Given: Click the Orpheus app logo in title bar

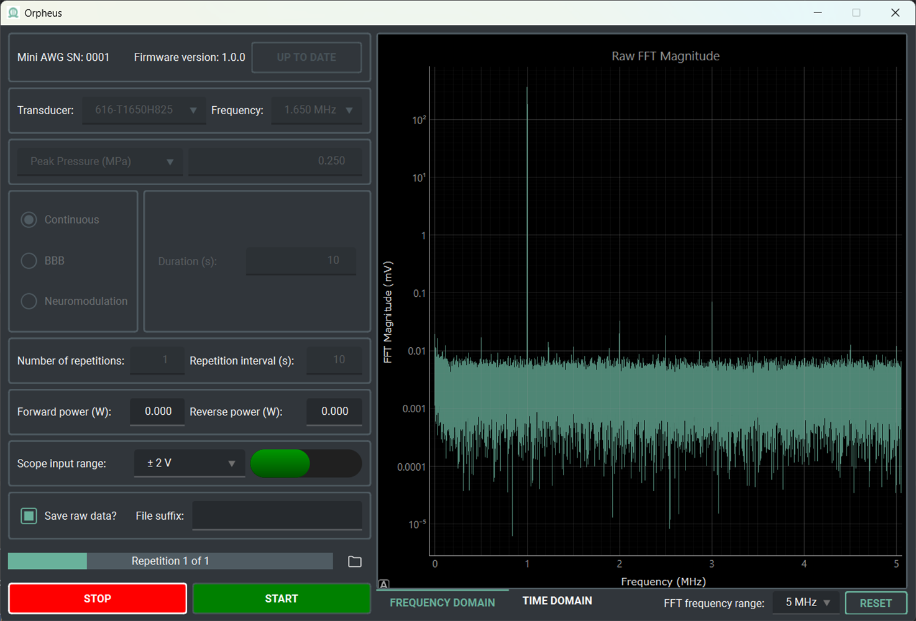Looking at the screenshot, I should pos(13,12).
